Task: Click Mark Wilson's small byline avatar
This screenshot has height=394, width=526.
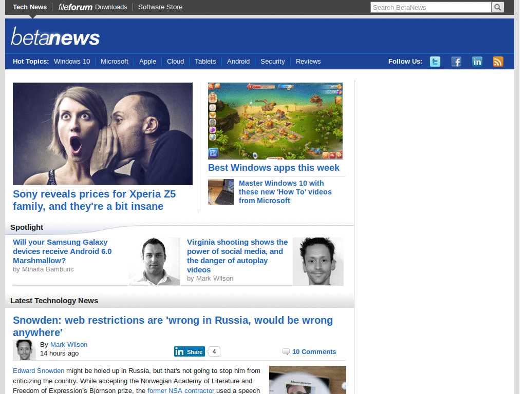Action: 24,350
